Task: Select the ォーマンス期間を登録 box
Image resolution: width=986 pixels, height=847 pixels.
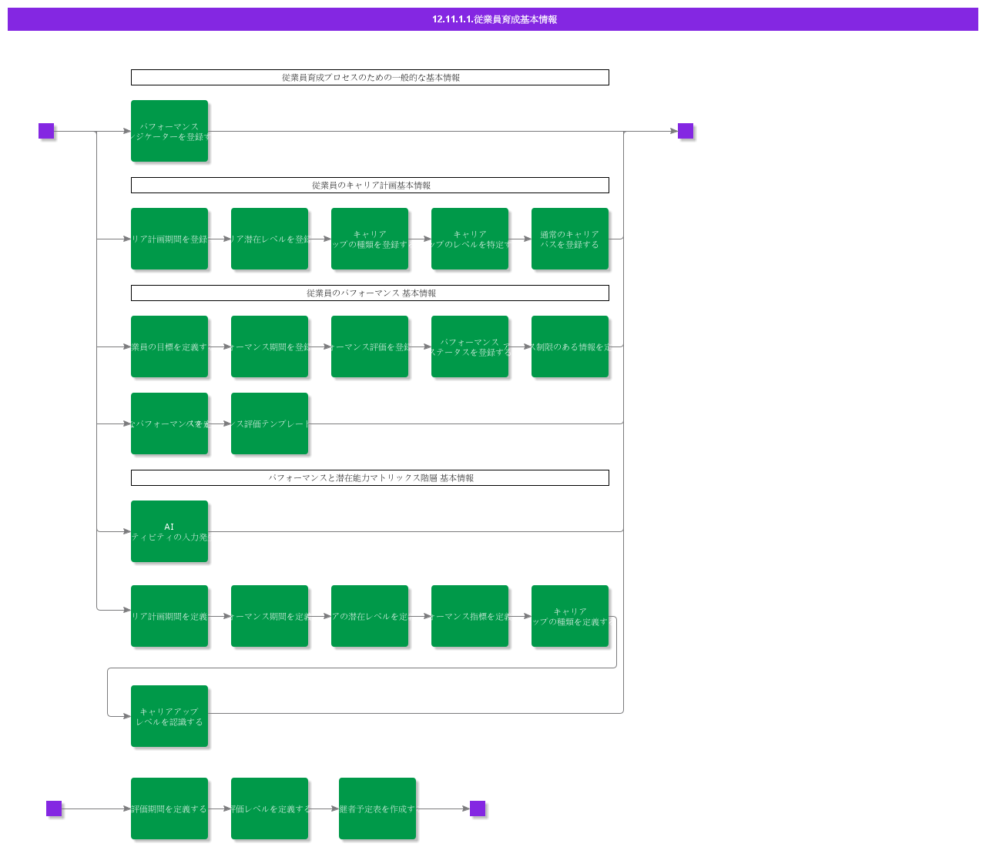Action: (x=270, y=346)
